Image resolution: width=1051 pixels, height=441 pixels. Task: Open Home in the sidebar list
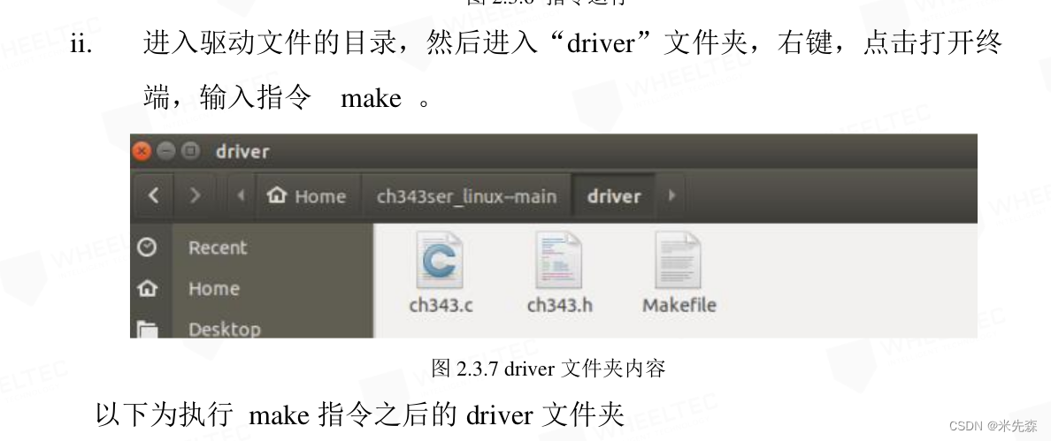pos(214,288)
